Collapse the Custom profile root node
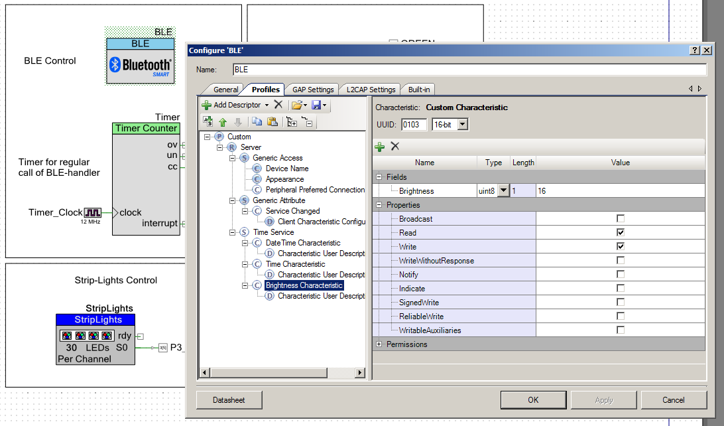724x426 pixels. click(x=207, y=137)
